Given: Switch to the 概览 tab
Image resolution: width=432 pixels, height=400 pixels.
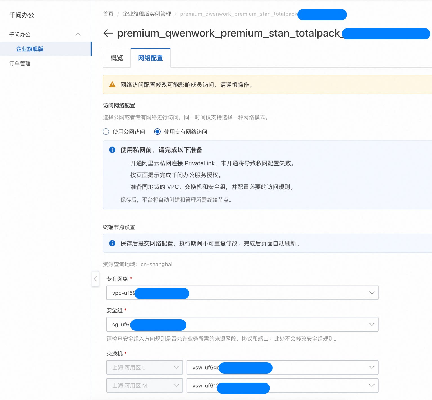Looking at the screenshot, I should (117, 58).
